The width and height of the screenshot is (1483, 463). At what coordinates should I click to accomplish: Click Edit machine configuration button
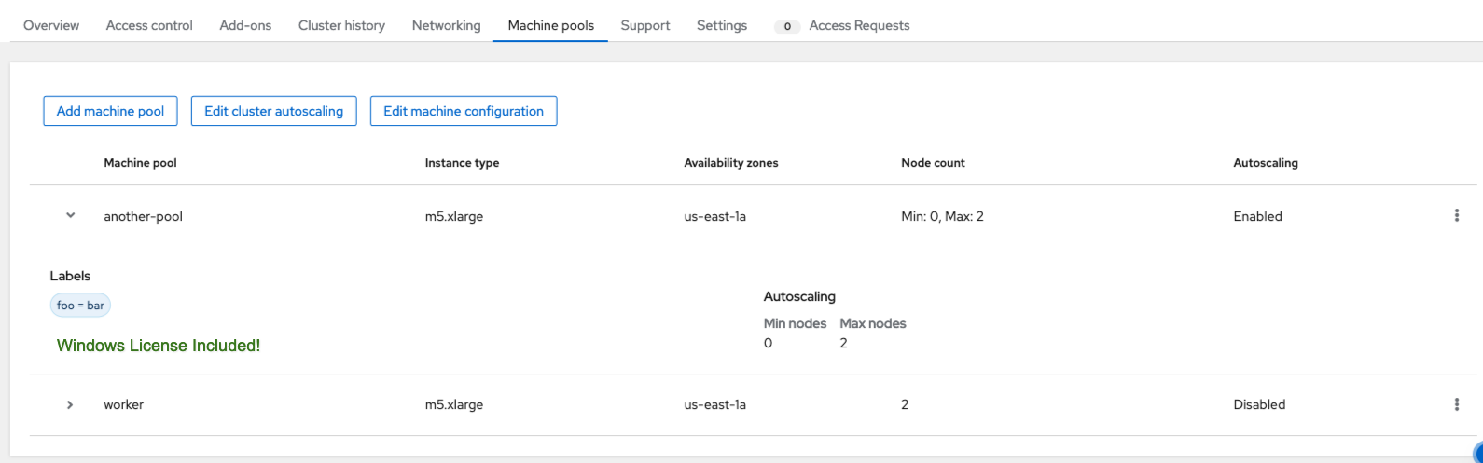pos(464,111)
